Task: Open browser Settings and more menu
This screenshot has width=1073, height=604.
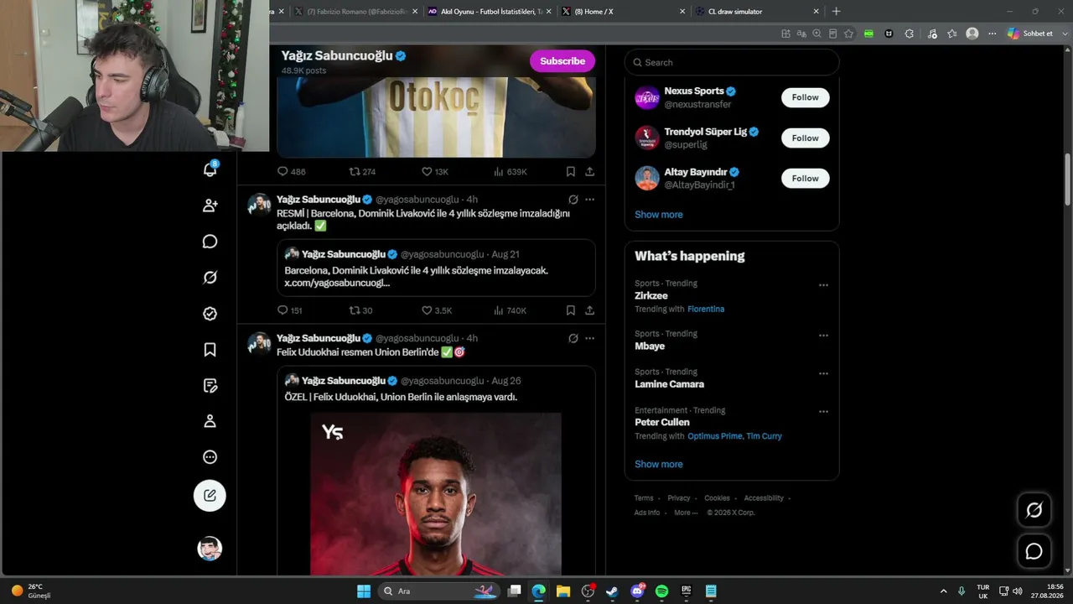Action: [993, 34]
